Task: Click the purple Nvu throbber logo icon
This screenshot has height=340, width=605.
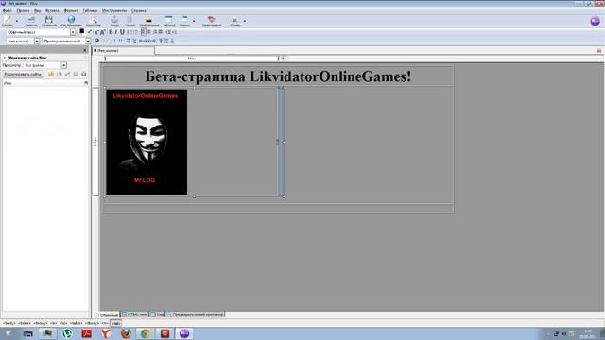Action: 595,21
